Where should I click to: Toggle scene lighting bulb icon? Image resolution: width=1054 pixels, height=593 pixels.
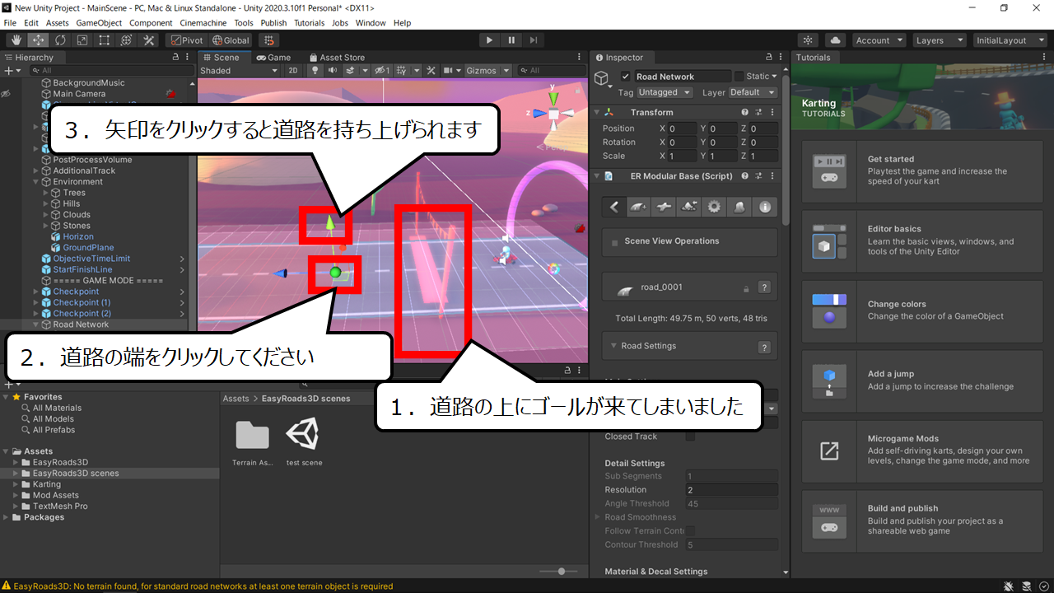314,71
